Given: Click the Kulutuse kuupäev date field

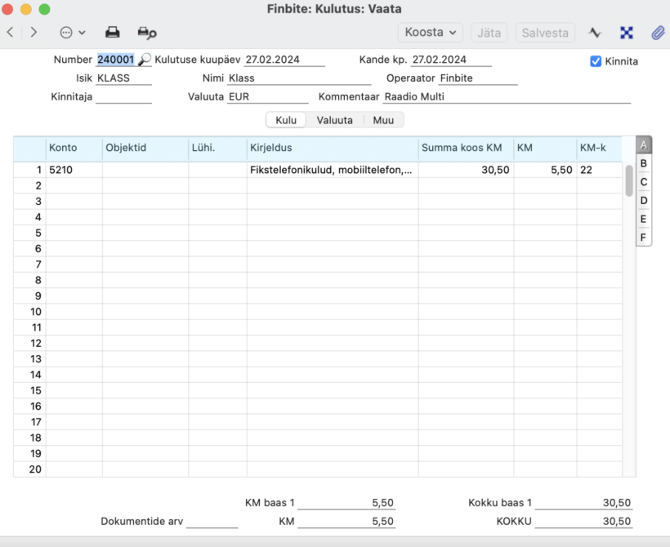Looking at the screenshot, I should point(284,60).
